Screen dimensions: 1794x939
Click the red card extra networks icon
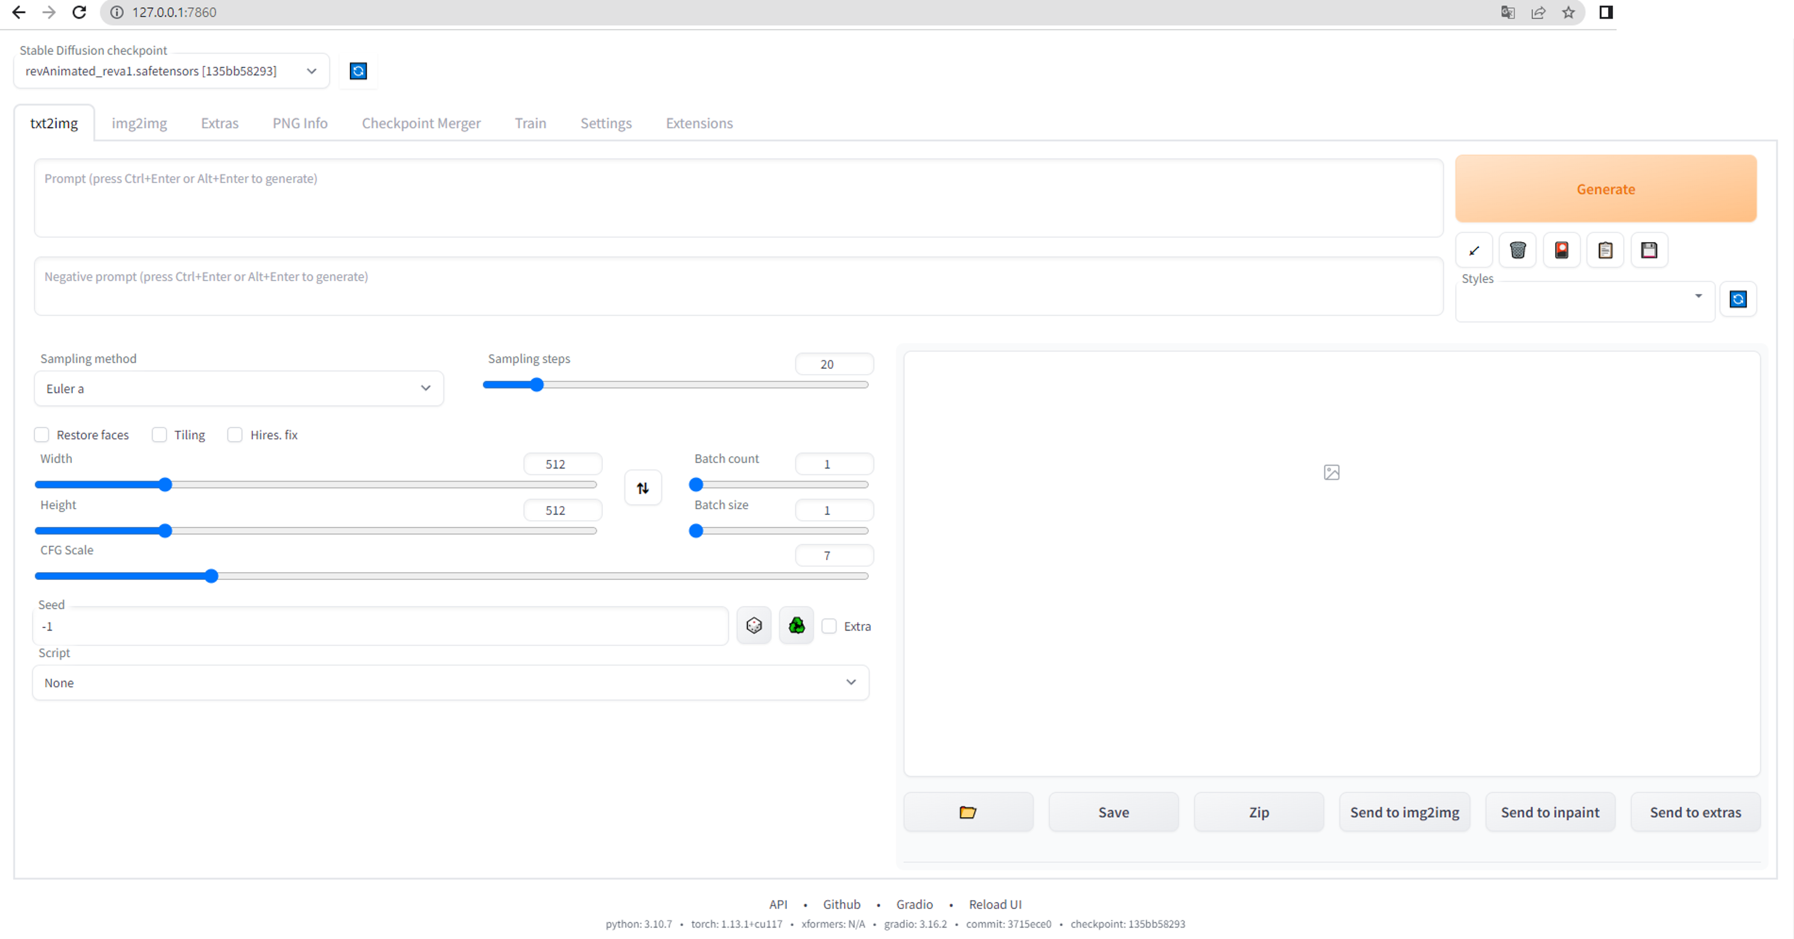1562,250
